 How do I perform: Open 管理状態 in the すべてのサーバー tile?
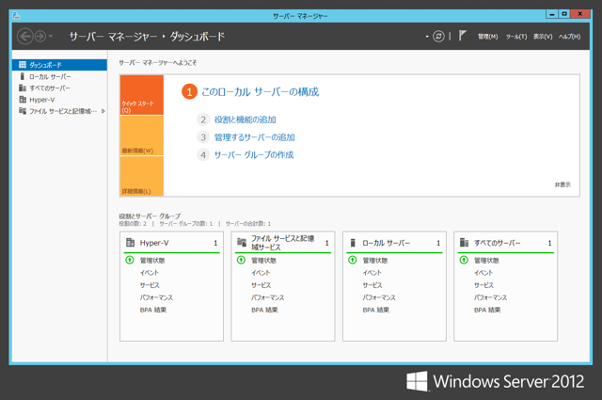coord(486,261)
